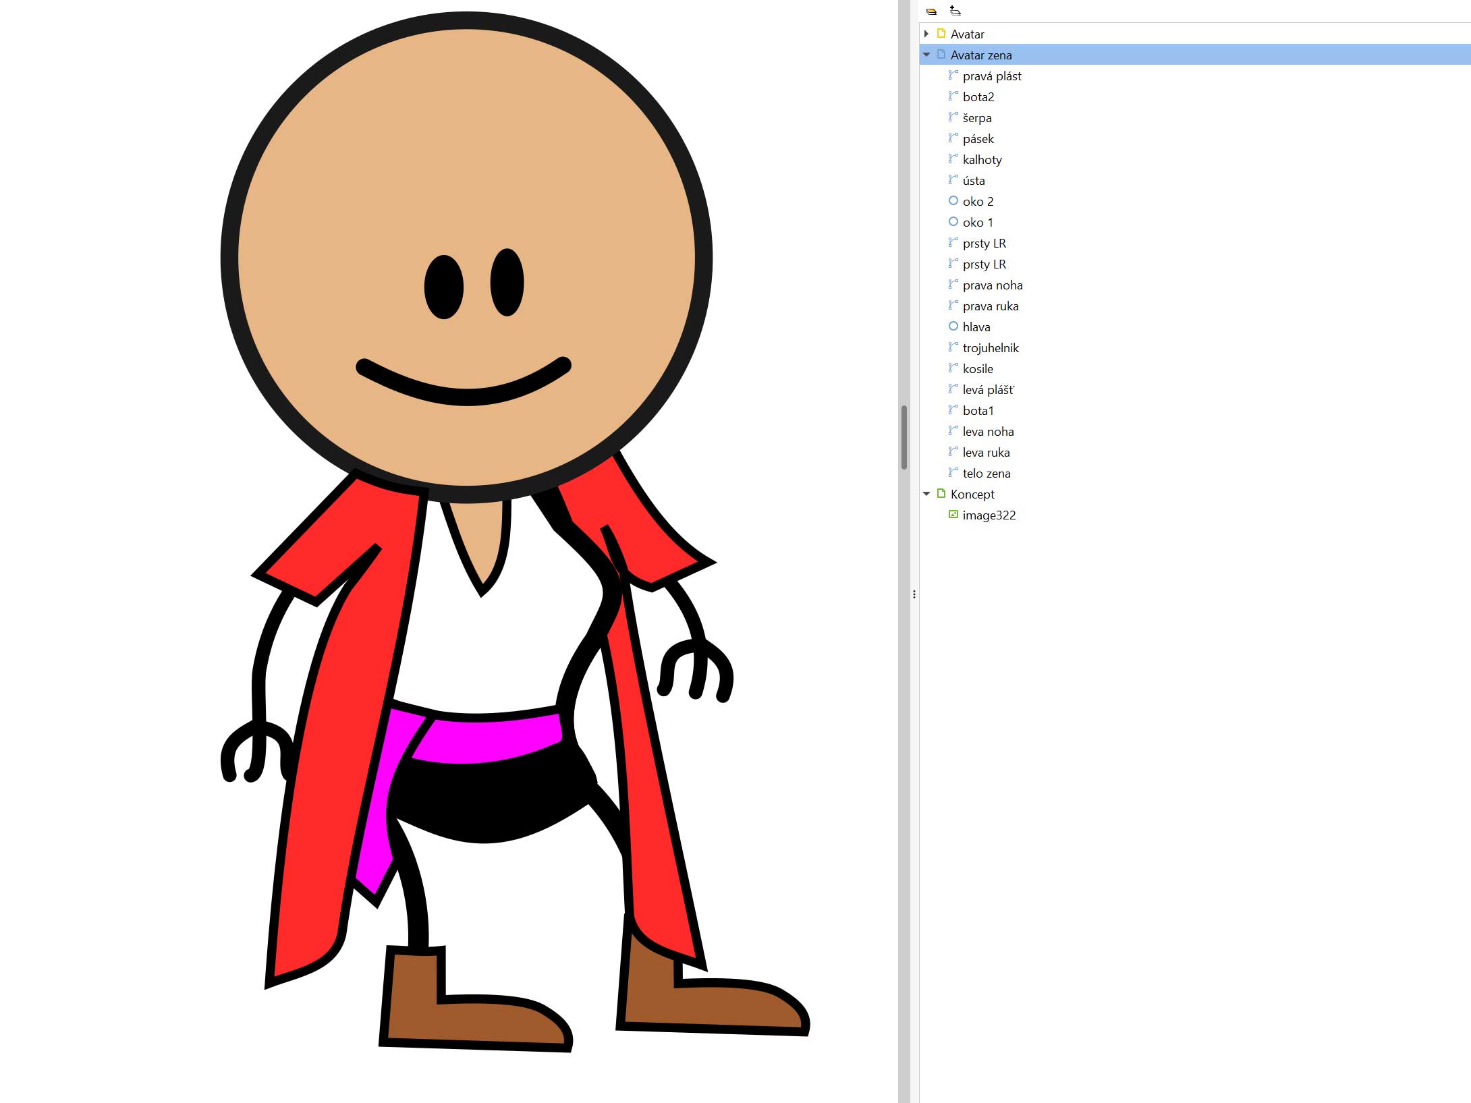Image resolution: width=1471 pixels, height=1103 pixels.
Task: Click the yellow layers view icon
Action: pos(931,11)
